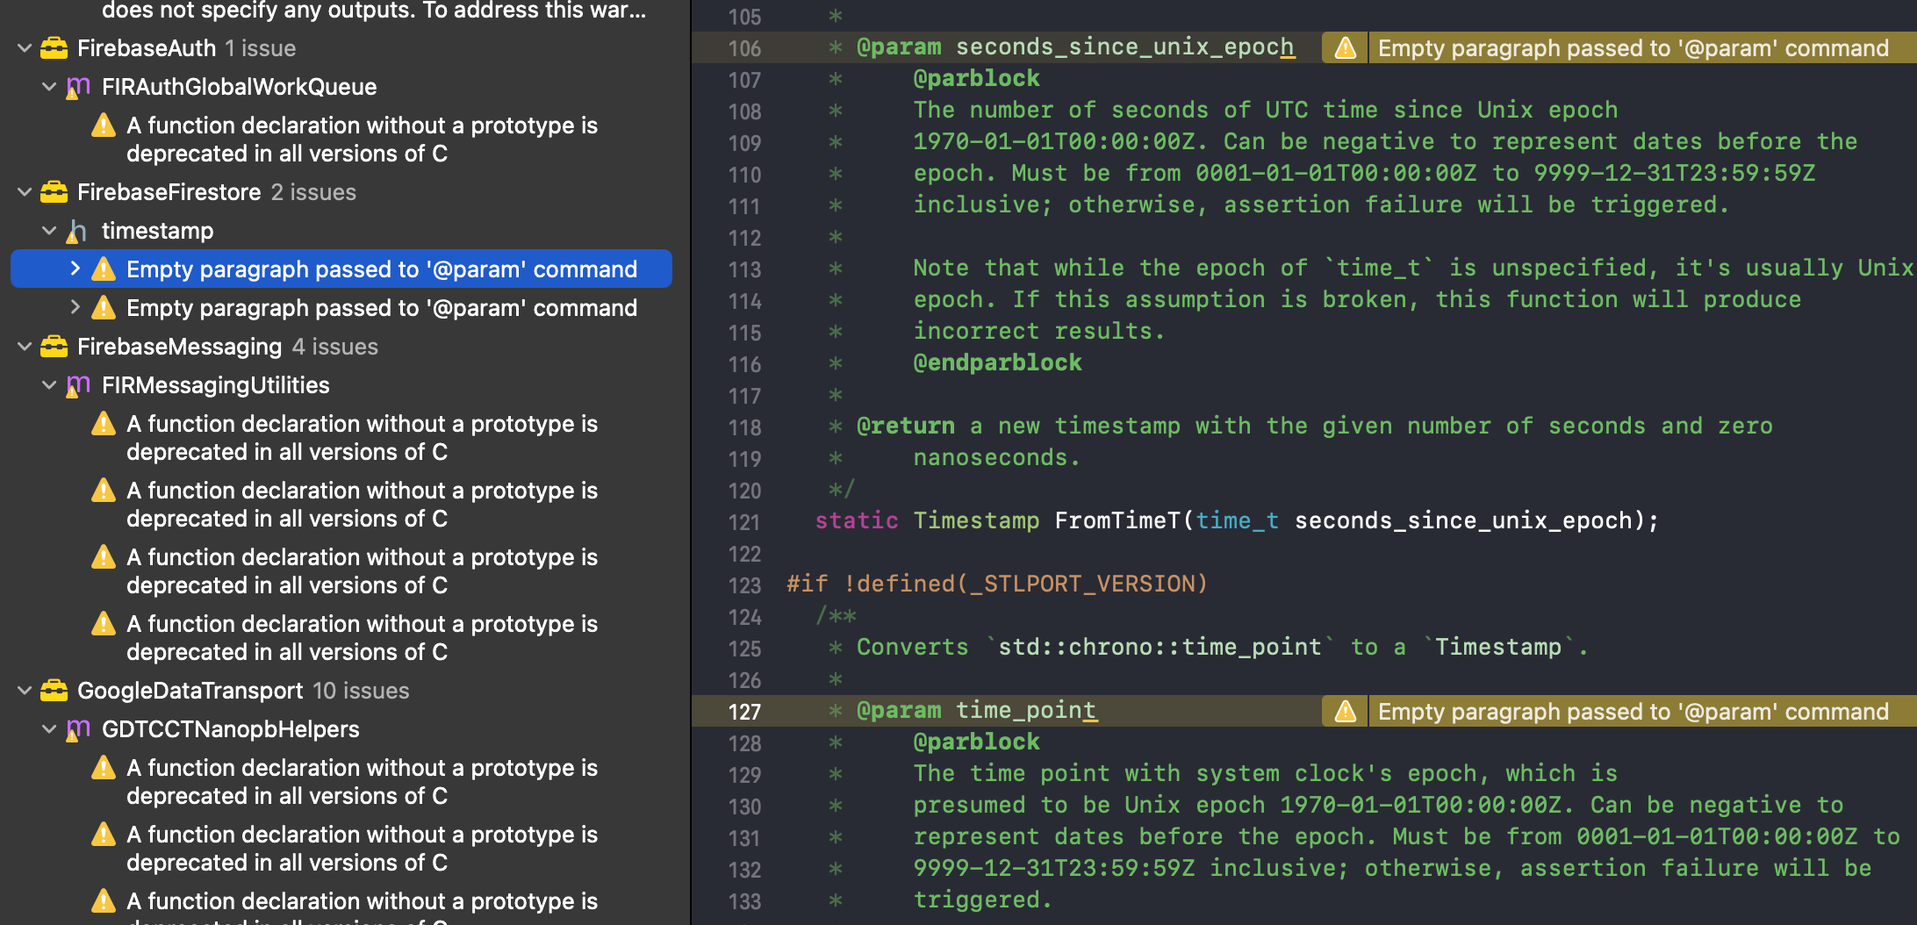
Task: Expand the selected Empty paragraph warning
Action: tap(75, 269)
